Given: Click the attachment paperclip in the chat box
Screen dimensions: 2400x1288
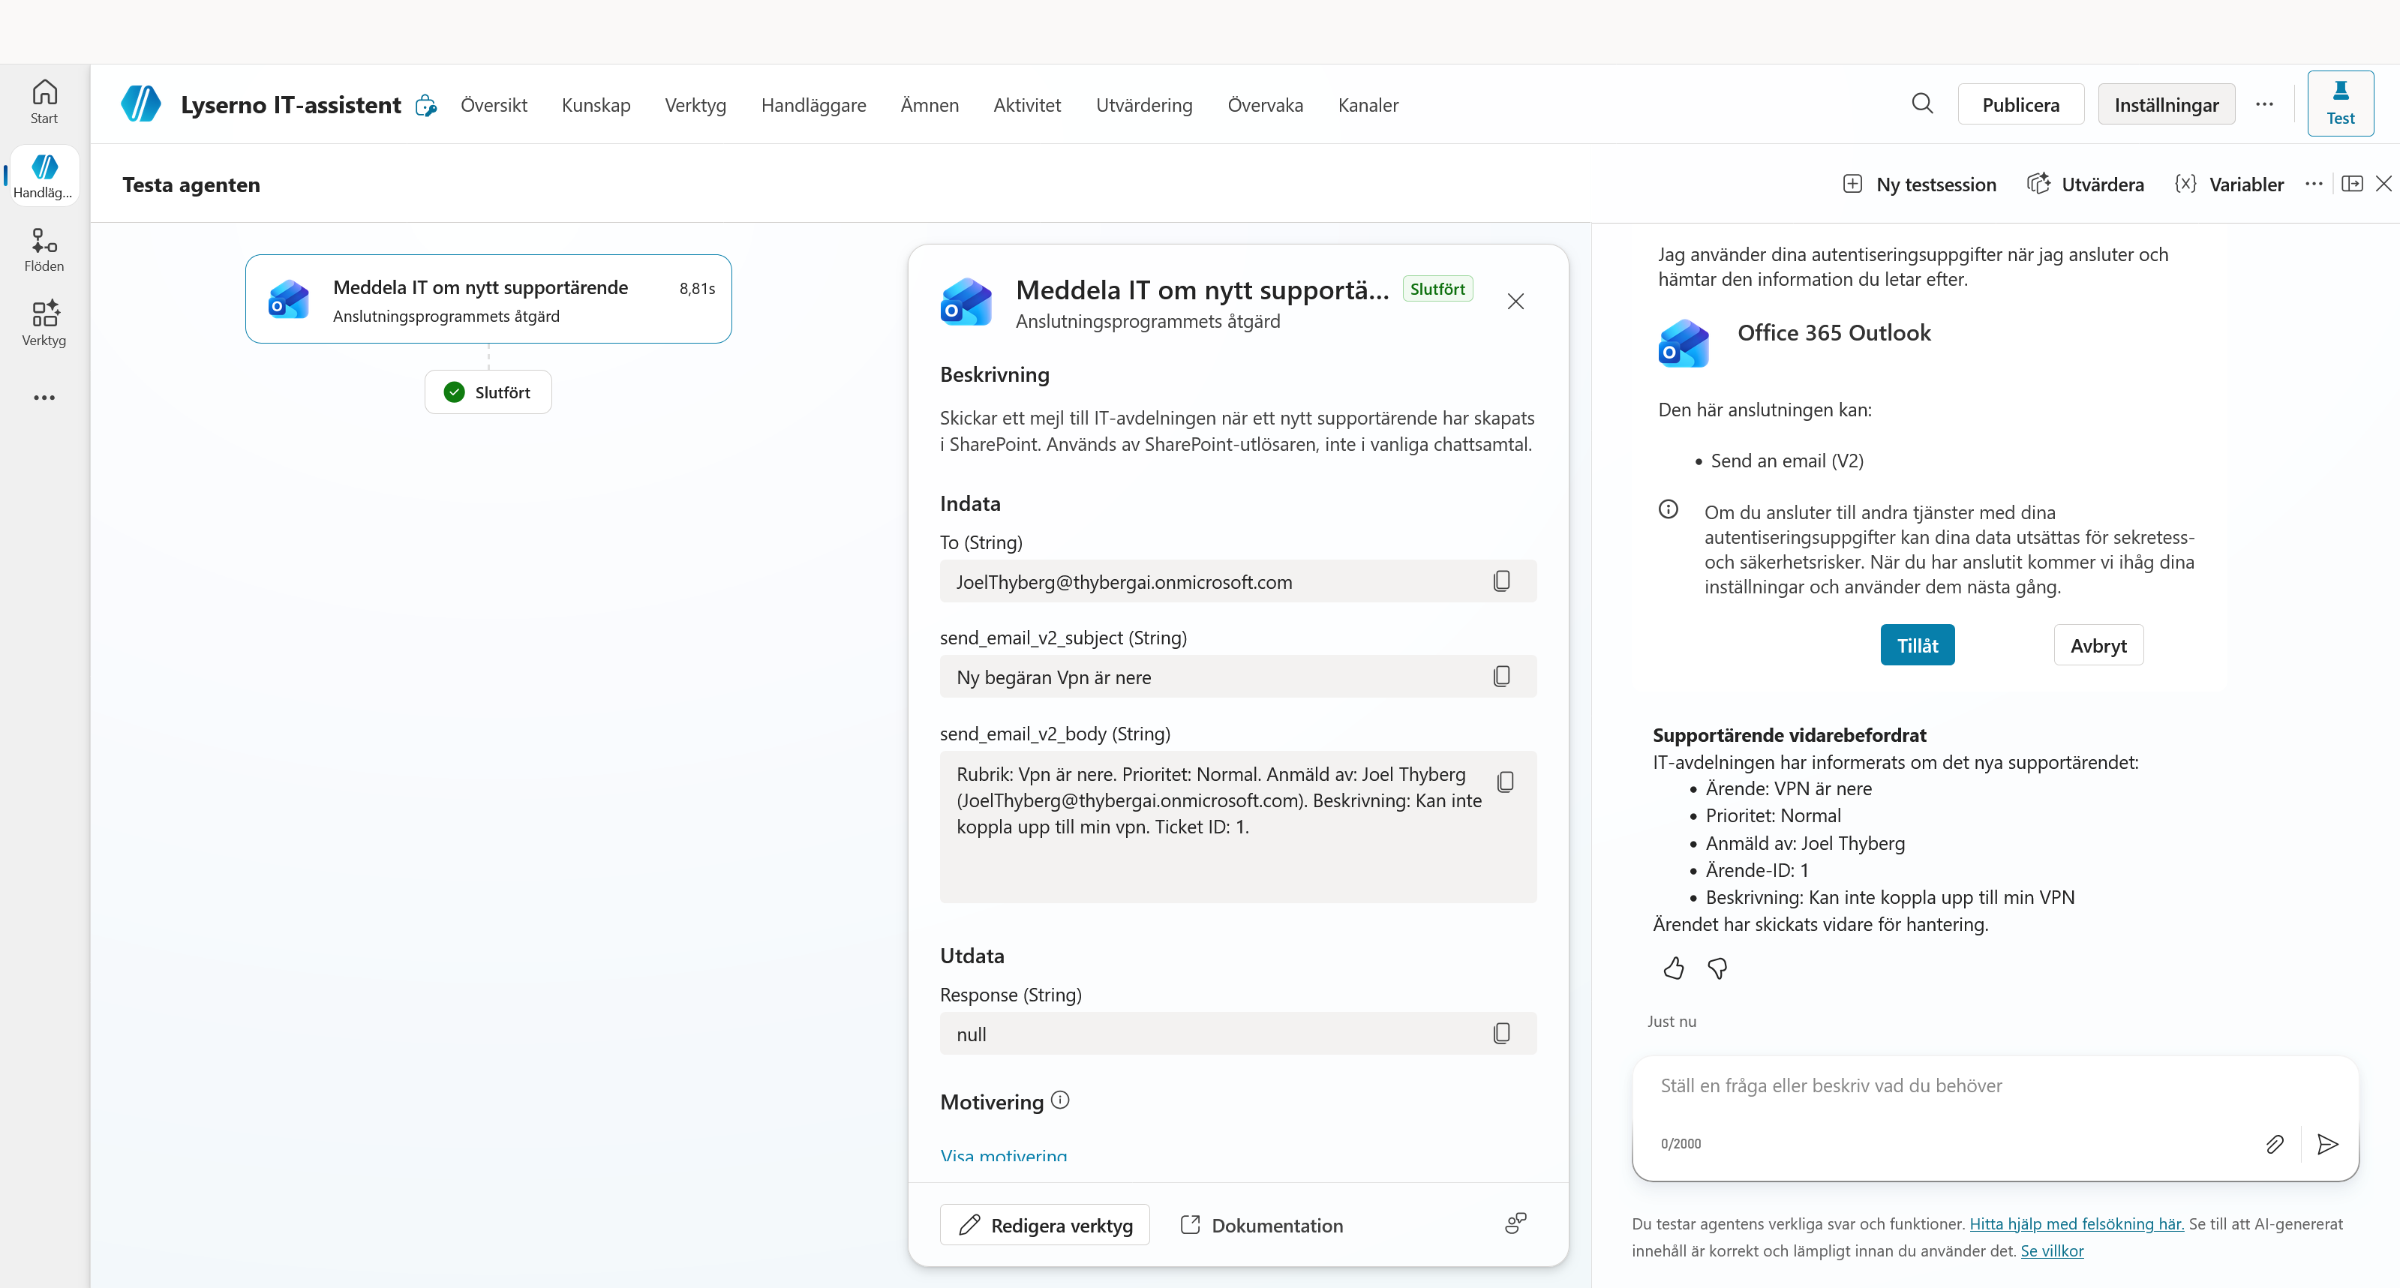Looking at the screenshot, I should pyautogui.click(x=2274, y=1144).
